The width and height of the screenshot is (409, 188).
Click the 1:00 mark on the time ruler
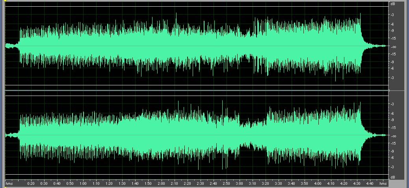click(83, 184)
